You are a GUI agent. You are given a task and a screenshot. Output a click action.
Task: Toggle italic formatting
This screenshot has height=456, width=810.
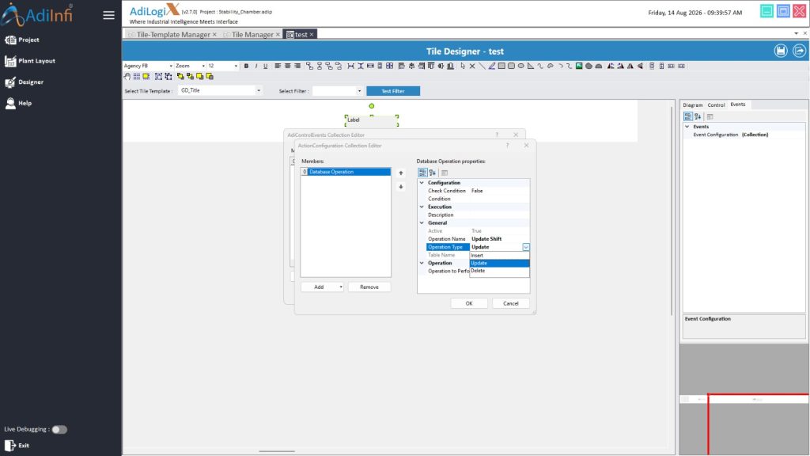tap(256, 66)
